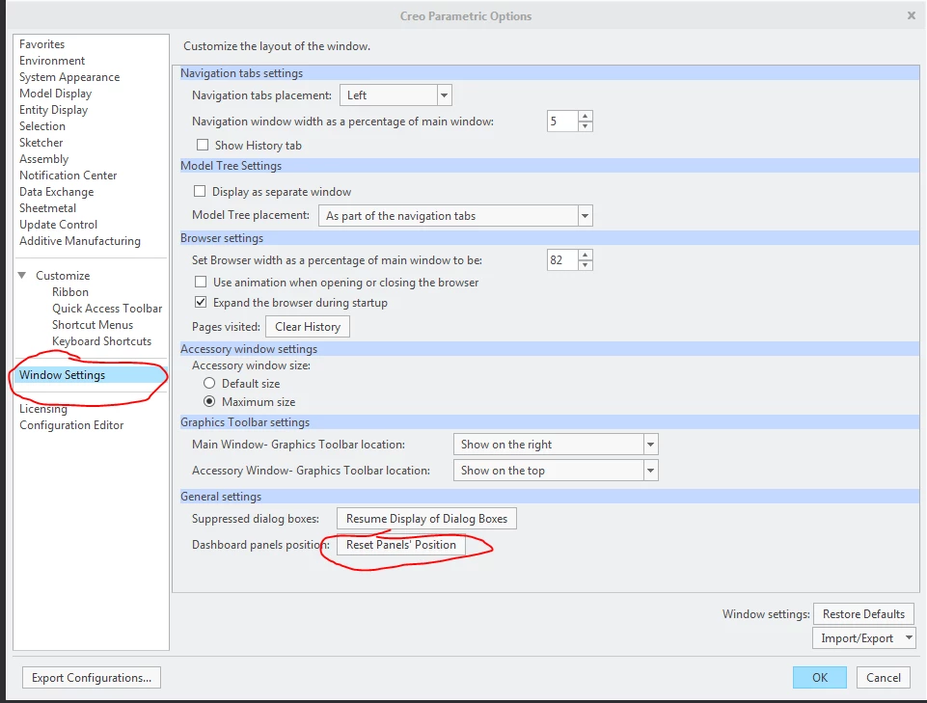
Task: Open Shortcut Menus customization
Action: click(93, 325)
